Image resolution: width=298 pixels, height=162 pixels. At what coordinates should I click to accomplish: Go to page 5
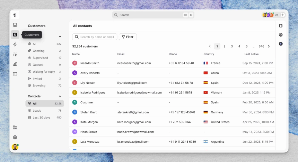tap(247, 46)
